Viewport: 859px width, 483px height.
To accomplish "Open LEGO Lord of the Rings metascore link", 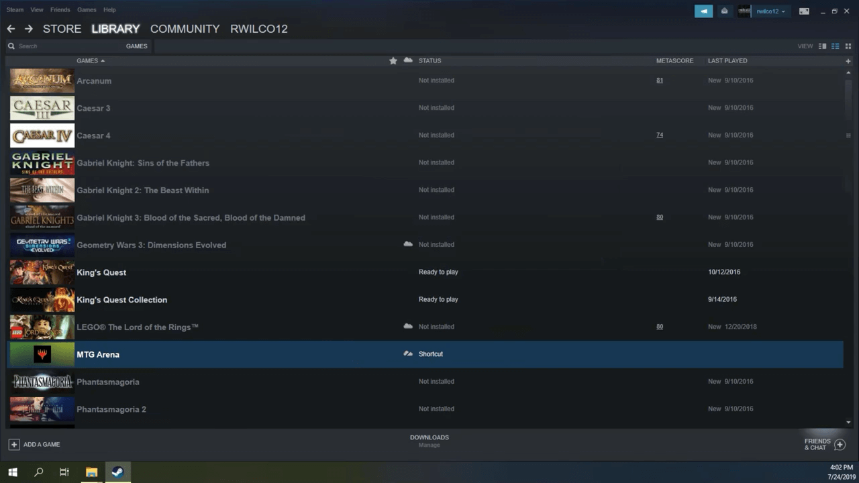I will point(660,327).
